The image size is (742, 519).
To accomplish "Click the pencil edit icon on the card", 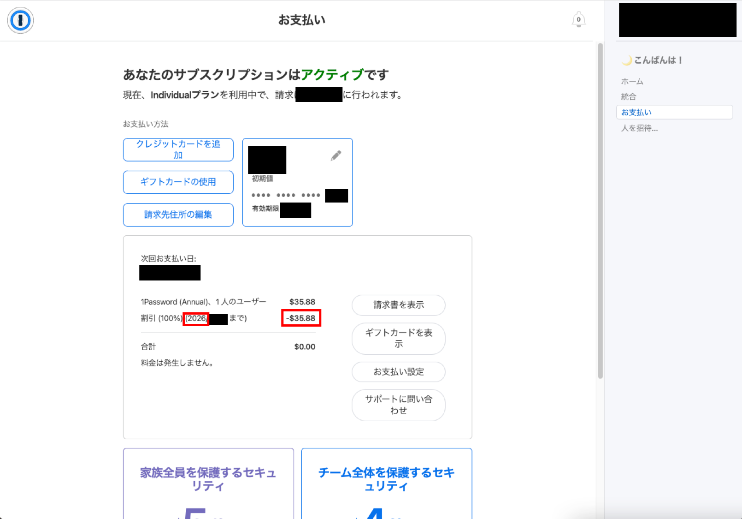I will click(x=336, y=155).
